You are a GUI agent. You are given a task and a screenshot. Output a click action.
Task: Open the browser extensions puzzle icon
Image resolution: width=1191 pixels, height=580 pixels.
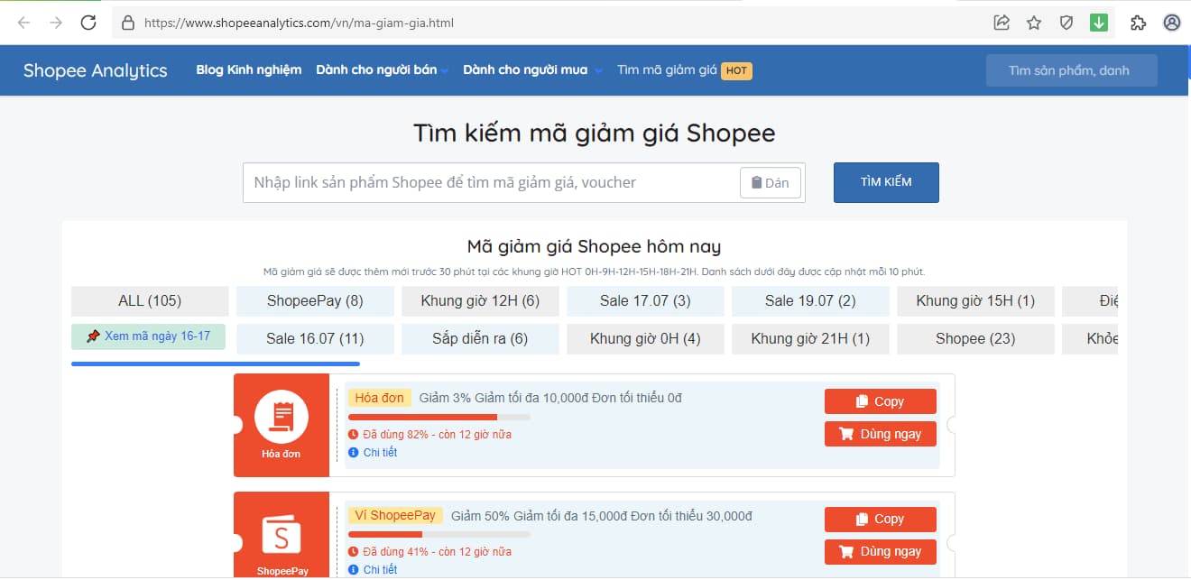click(x=1138, y=23)
